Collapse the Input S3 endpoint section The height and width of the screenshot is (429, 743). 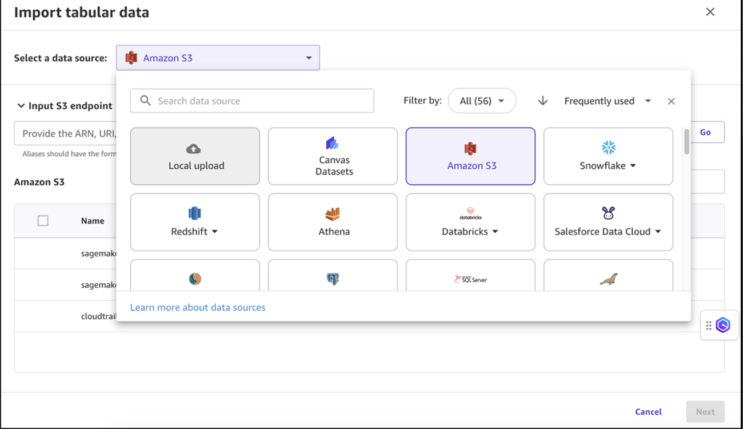[x=21, y=106]
